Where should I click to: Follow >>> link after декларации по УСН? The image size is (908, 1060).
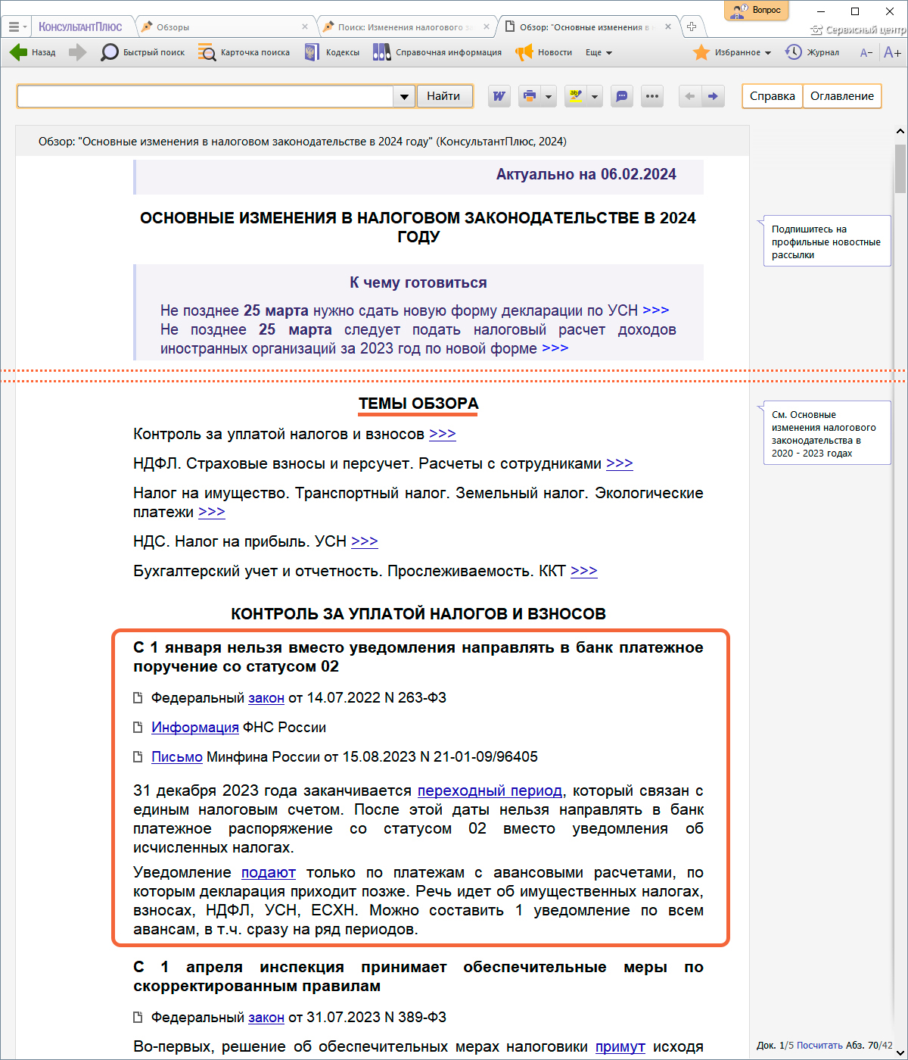point(656,310)
